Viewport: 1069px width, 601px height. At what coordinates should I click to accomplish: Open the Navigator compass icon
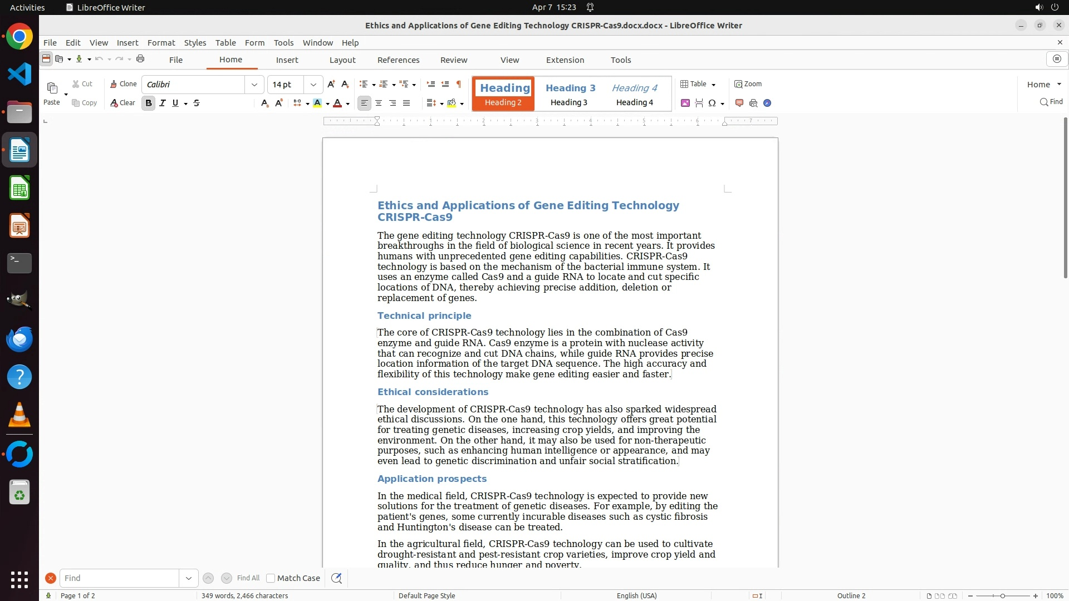point(767,103)
